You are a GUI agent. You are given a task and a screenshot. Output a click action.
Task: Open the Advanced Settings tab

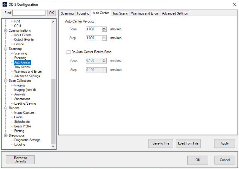point(175,13)
